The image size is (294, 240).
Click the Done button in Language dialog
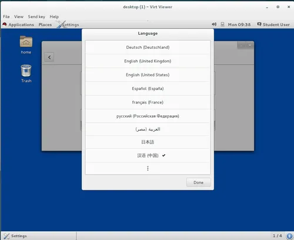pos(199,182)
